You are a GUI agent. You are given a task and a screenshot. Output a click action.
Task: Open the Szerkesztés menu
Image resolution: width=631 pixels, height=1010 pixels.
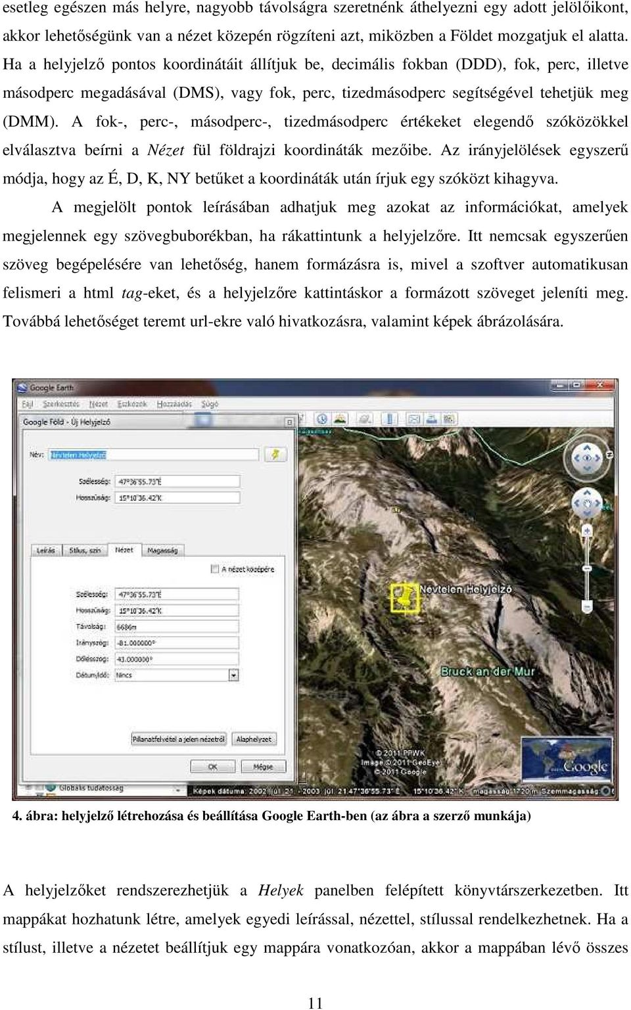point(61,404)
